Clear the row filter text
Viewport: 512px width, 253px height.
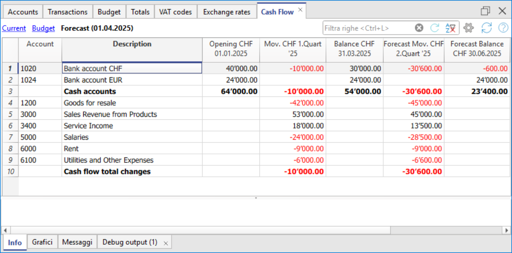(x=418, y=28)
